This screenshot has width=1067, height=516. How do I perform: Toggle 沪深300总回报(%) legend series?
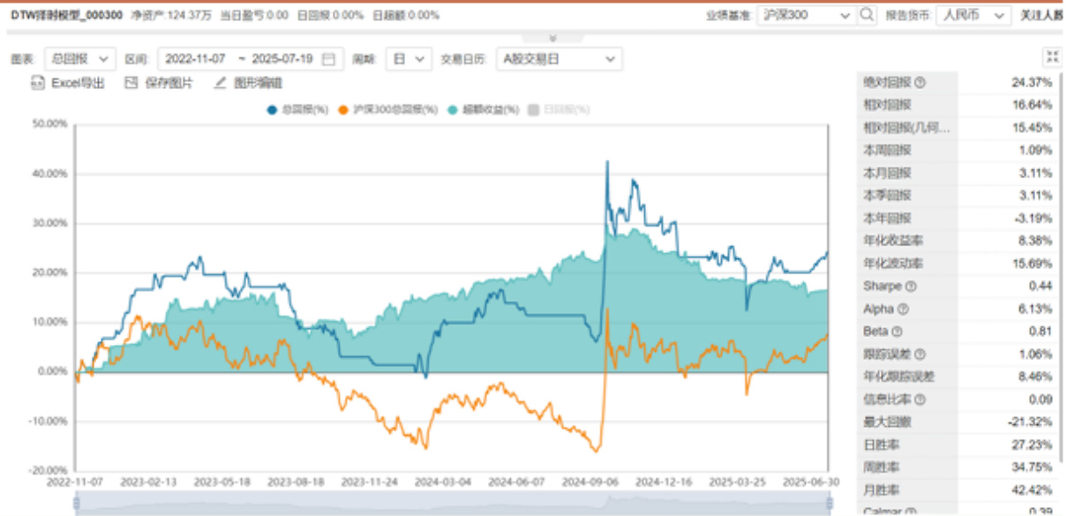click(x=394, y=109)
